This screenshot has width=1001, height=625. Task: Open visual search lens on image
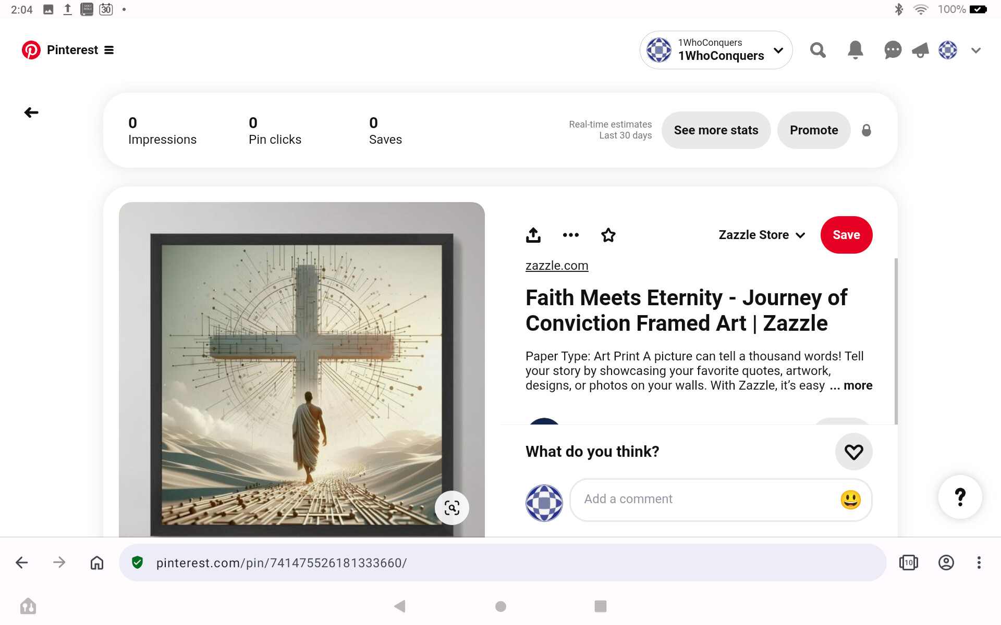452,508
